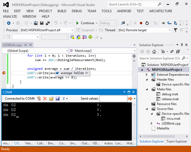The image size is (191, 152).
Task: Click the thread filter funnel icon
Action: coord(175,30)
